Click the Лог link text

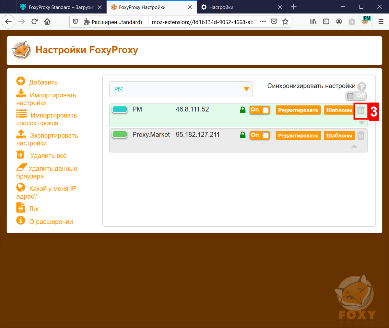click(x=34, y=209)
